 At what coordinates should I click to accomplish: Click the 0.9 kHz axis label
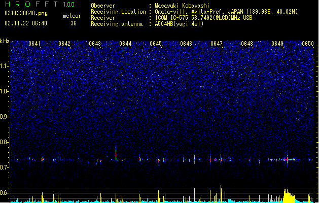[4, 117]
